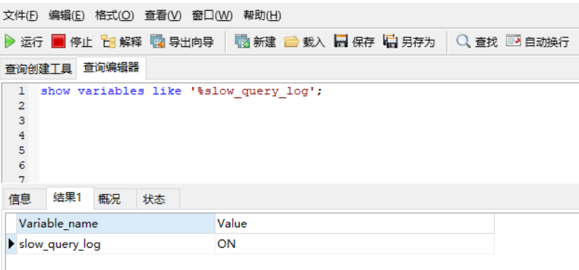Select the Info (信息) result tab
579x270 pixels.
[20, 199]
